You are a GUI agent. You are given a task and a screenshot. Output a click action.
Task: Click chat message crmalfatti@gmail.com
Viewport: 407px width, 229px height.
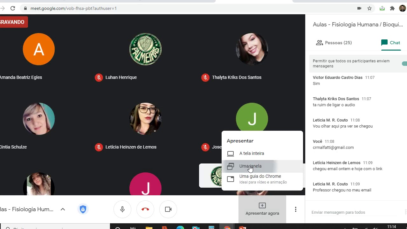point(333,148)
